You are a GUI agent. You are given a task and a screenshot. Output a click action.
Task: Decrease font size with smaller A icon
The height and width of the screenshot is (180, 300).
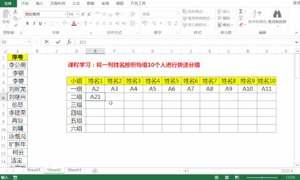[89, 14]
